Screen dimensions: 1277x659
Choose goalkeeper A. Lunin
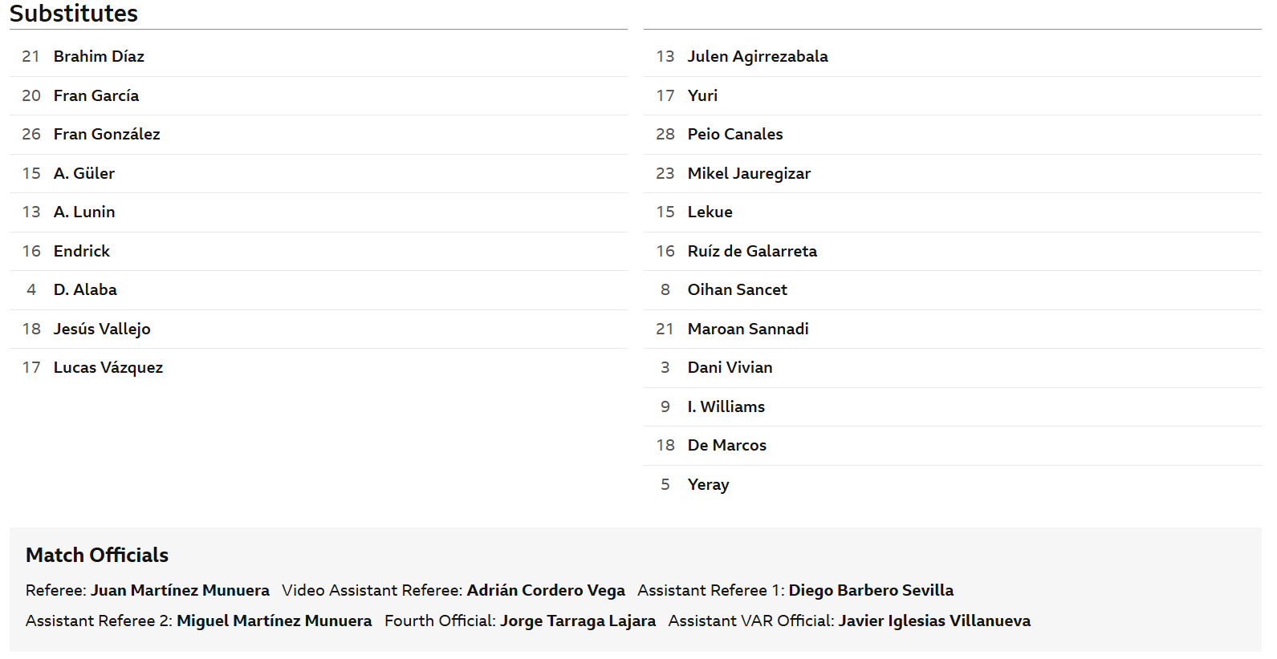pos(318,212)
